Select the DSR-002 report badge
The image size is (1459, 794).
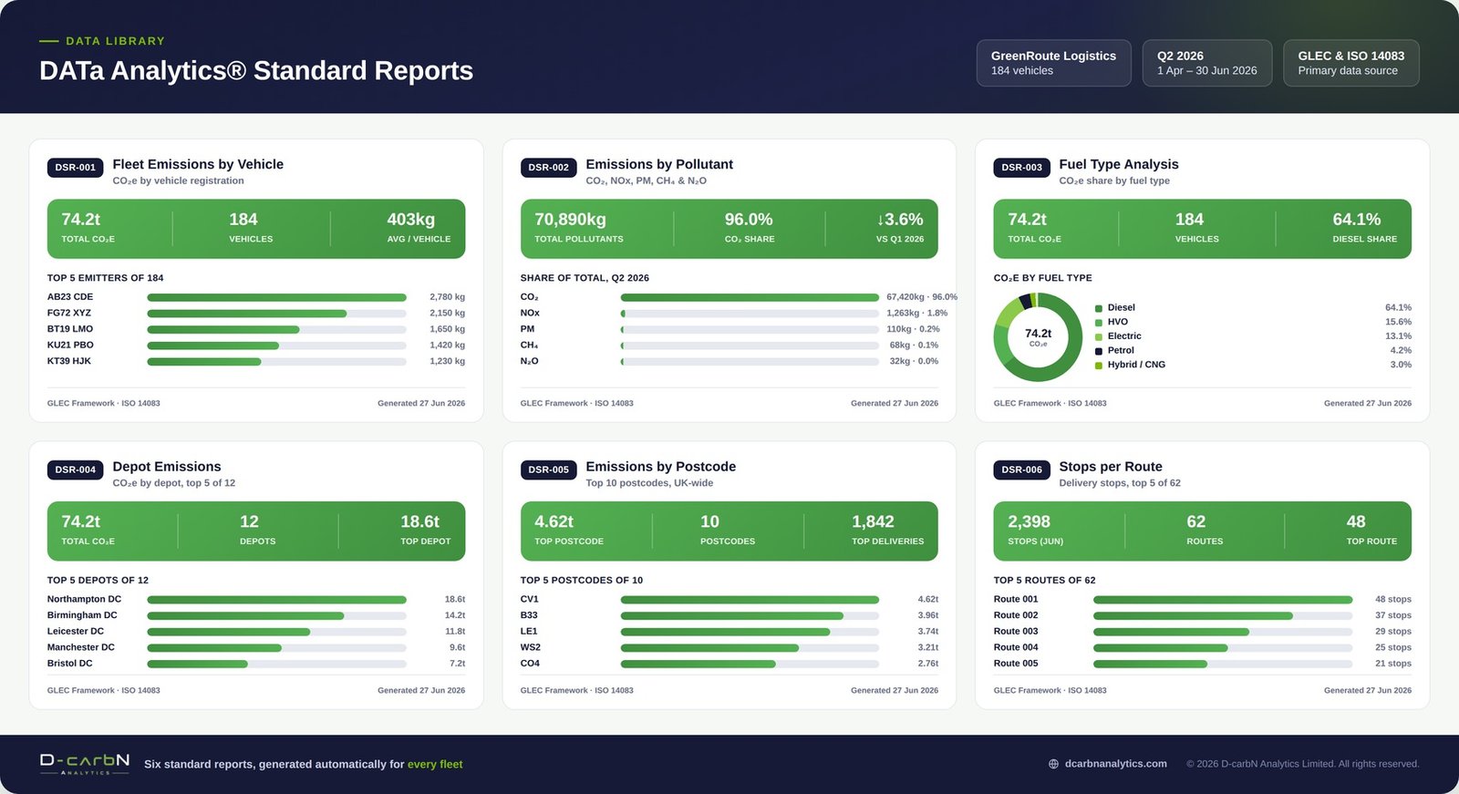point(548,168)
